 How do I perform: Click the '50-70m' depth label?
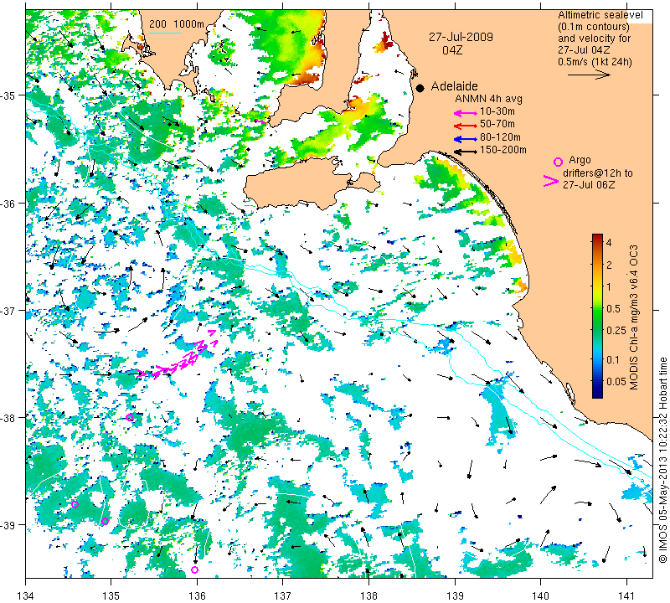click(x=497, y=124)
